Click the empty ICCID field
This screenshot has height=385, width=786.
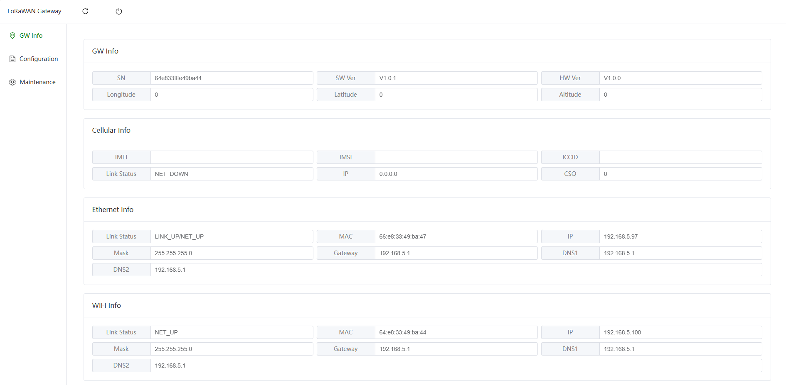coord(680,157)
